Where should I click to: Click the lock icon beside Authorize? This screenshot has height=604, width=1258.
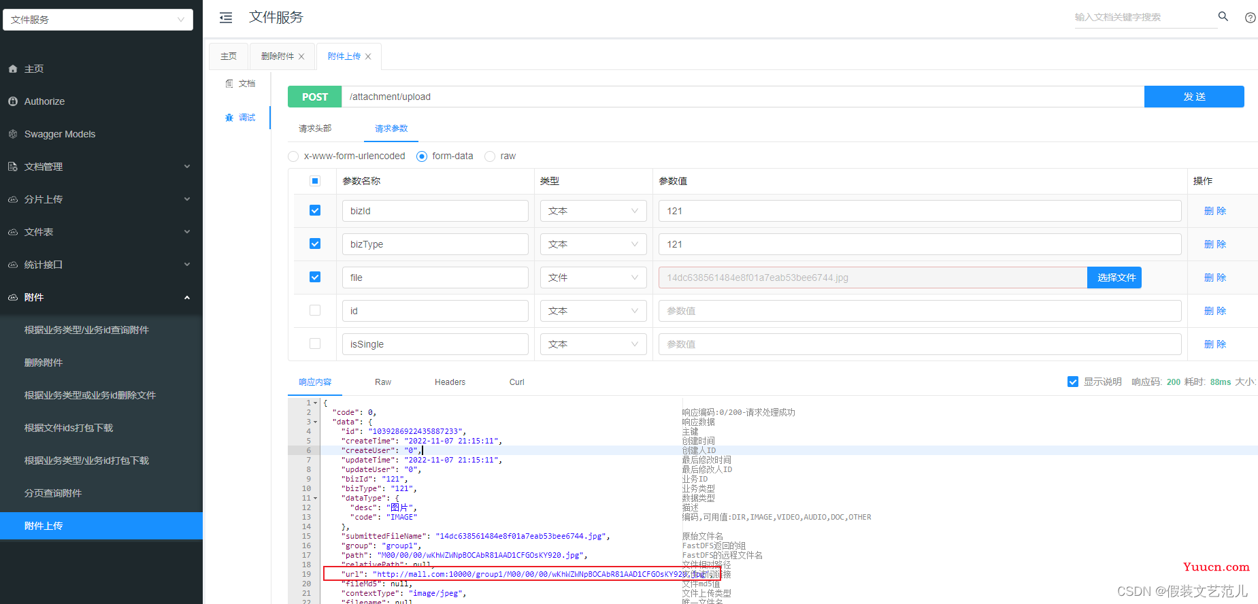click(13, 101)
